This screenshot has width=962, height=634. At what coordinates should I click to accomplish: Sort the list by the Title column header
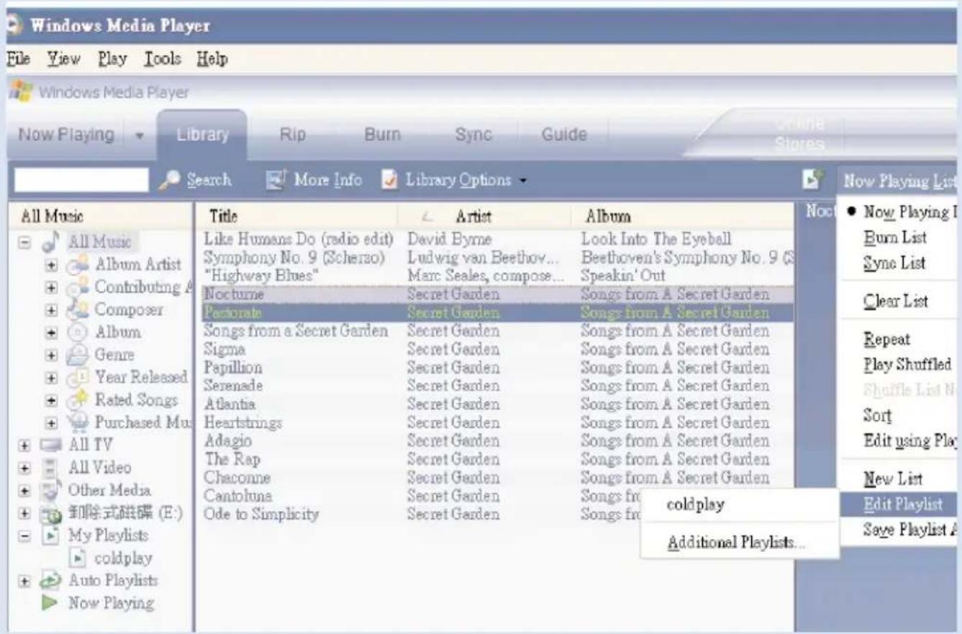(x=296, y=215)
